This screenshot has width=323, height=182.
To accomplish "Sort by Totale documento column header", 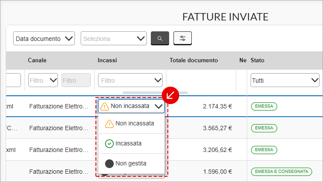I will click(194, 60).
